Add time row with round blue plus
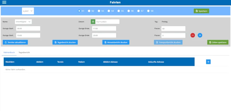231x111 pixels. click(200, 35)
